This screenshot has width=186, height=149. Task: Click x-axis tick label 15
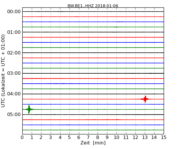[164, 138]
